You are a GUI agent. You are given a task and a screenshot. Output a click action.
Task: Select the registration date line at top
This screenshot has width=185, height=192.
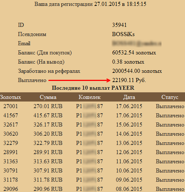[90, 4]
